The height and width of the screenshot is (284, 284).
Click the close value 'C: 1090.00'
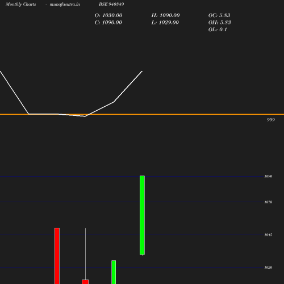pyautogui.click(x=108, y=22)
